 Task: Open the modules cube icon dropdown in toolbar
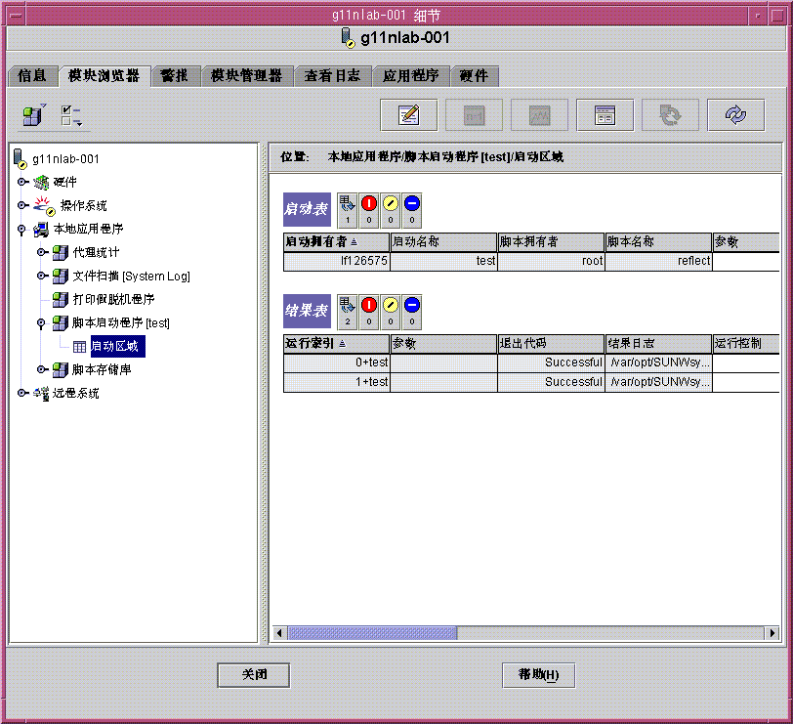[x=34, y=115]
